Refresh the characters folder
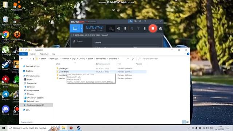Viewport: 233px width, 131px height. click(133, 59)
